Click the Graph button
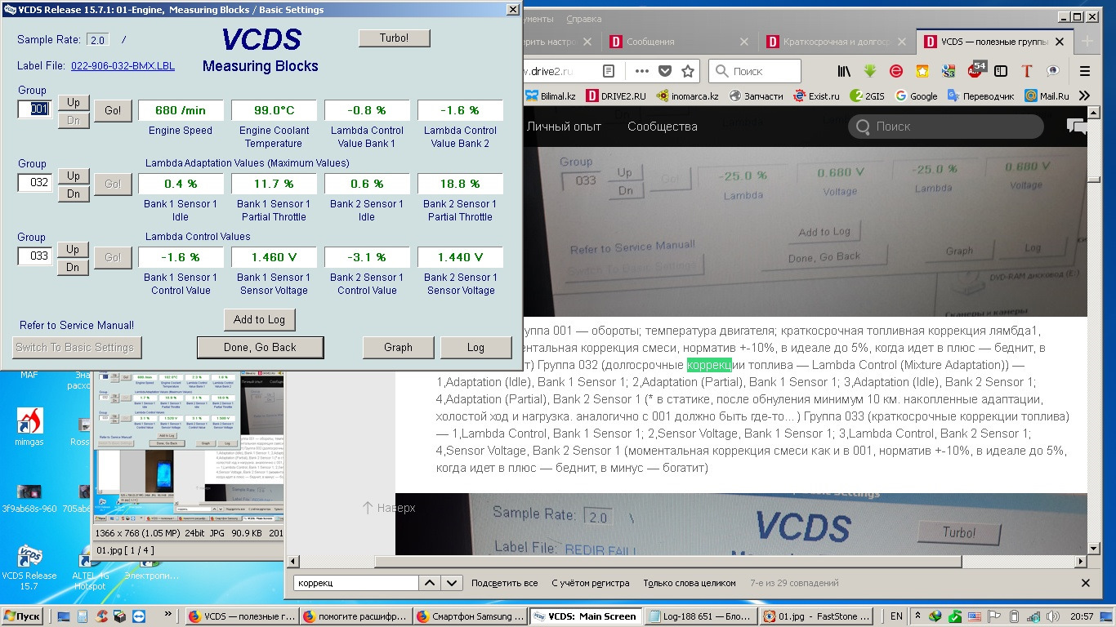The width and height of the screenshot is (1116, 627). pyautogui.click(x=398, y=347)
